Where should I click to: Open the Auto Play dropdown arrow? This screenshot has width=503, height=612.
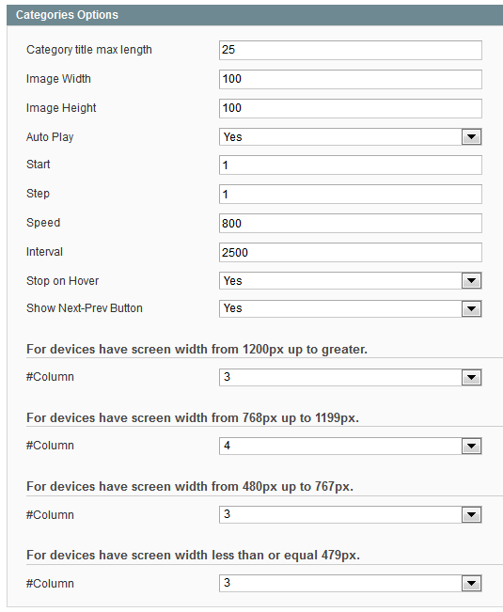[x=471, y=137]
